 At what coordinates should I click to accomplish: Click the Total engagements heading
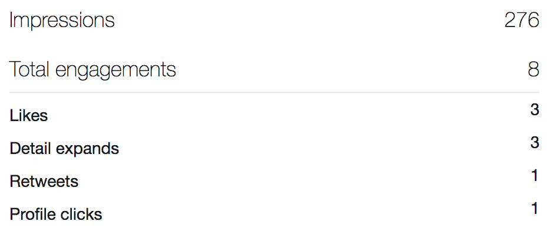point(92,70)
